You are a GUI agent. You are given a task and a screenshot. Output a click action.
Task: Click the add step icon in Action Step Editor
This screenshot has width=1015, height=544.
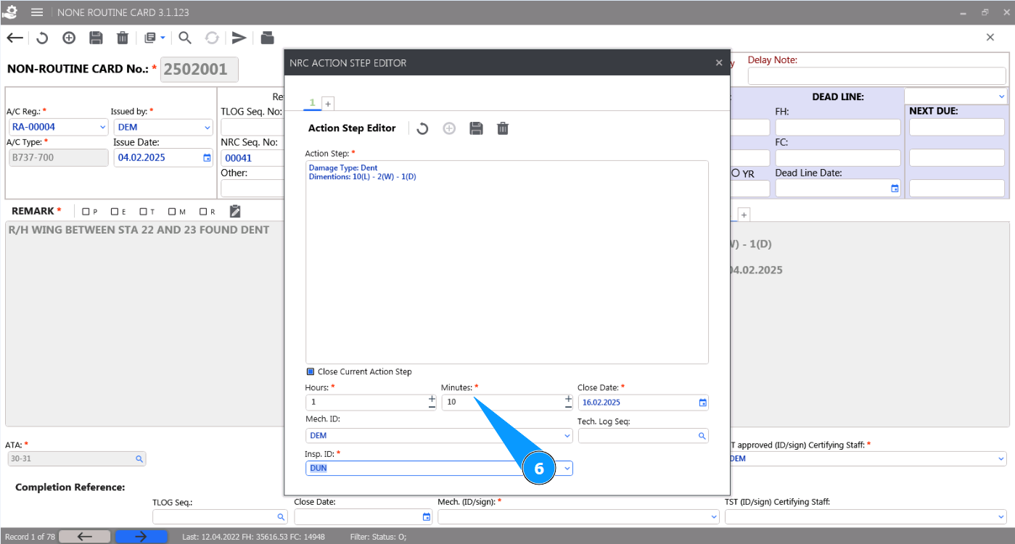(x=449, y=128)
